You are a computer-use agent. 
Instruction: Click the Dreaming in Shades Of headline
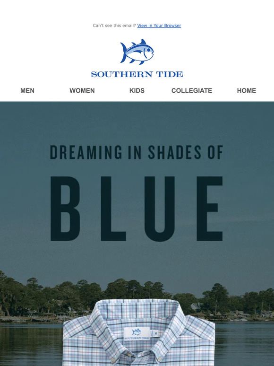click(137, 152)
